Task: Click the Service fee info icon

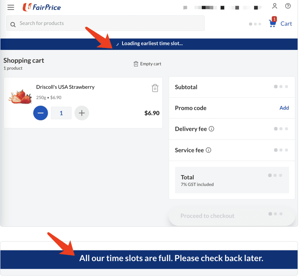Action: 208,150
